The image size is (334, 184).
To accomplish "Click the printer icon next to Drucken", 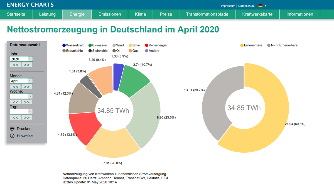I will pos(12,129).
